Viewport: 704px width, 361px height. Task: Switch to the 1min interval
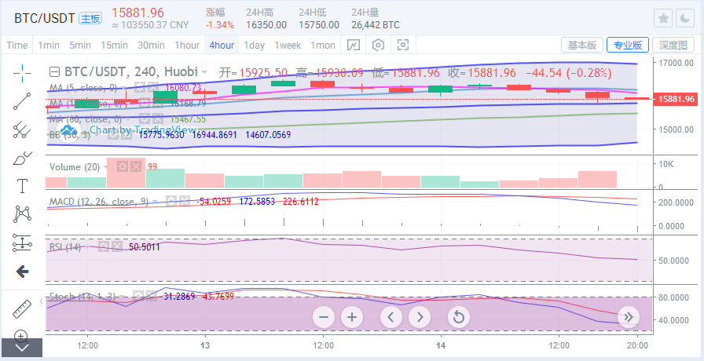[49, 45]
